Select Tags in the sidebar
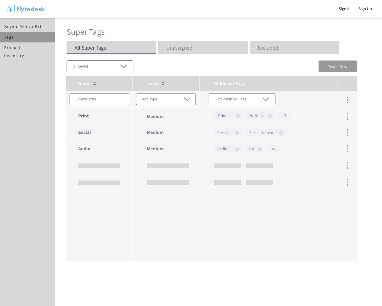This screenshot has height=306, width=382. [27, 37]
